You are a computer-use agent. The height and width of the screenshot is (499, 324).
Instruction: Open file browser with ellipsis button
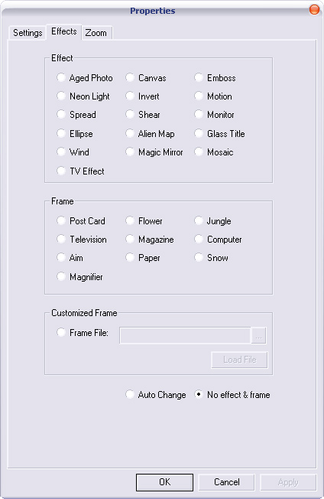(259, 335)
